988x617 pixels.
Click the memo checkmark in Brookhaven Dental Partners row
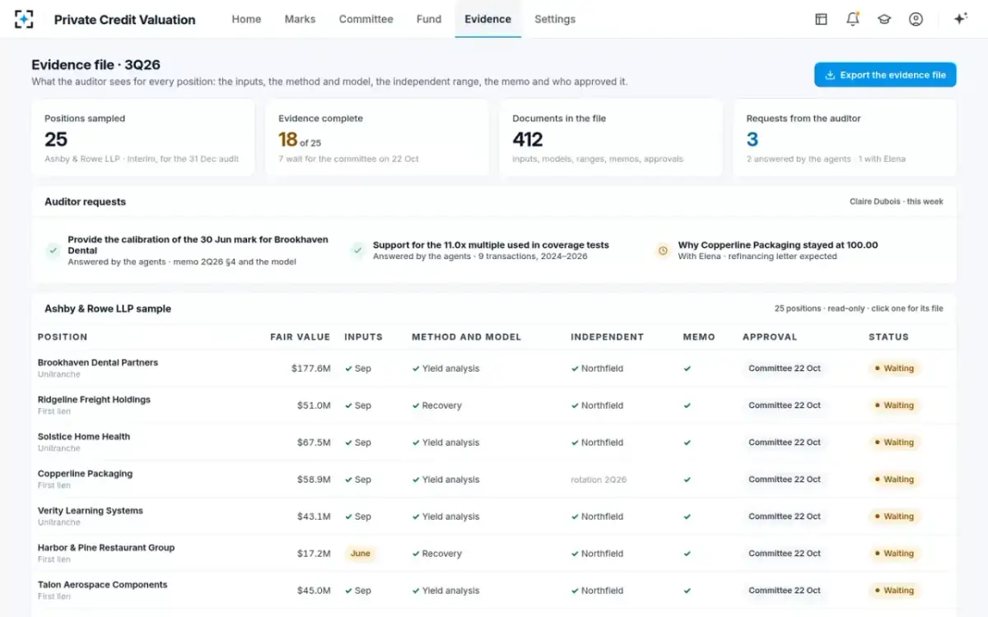(x=687, y=369)
